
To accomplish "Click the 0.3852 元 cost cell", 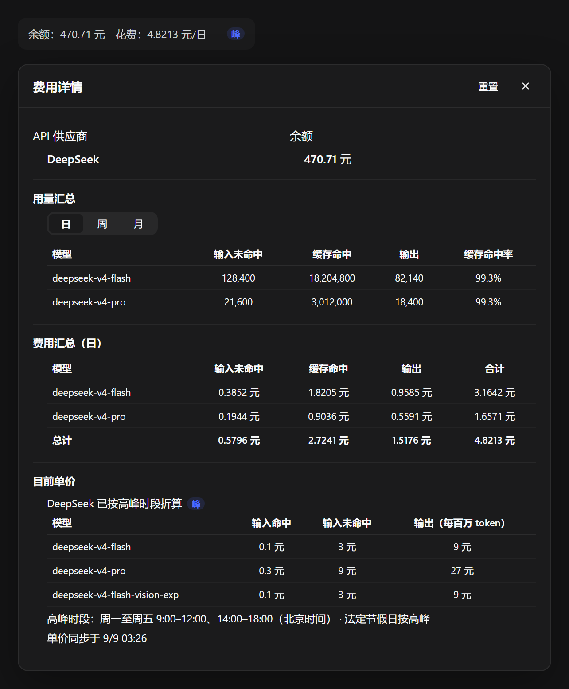I will (239, 393).
